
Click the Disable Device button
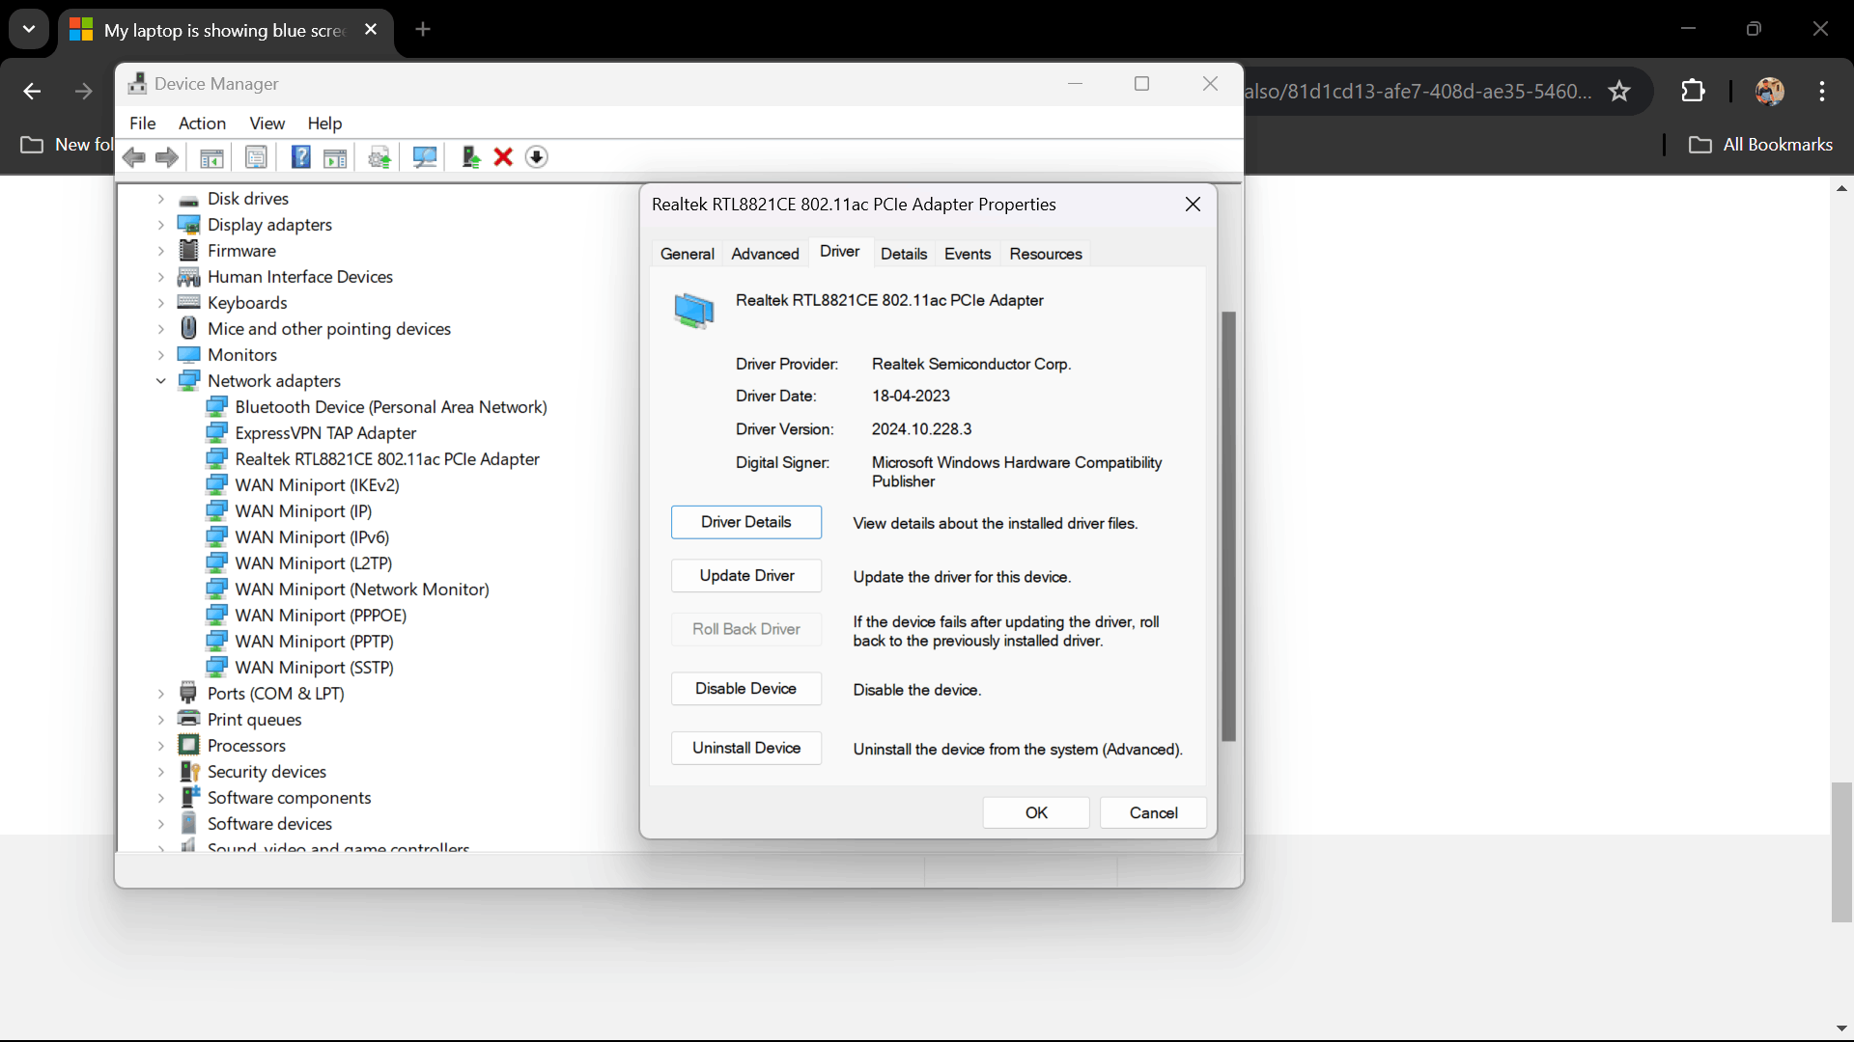point(746,689)
